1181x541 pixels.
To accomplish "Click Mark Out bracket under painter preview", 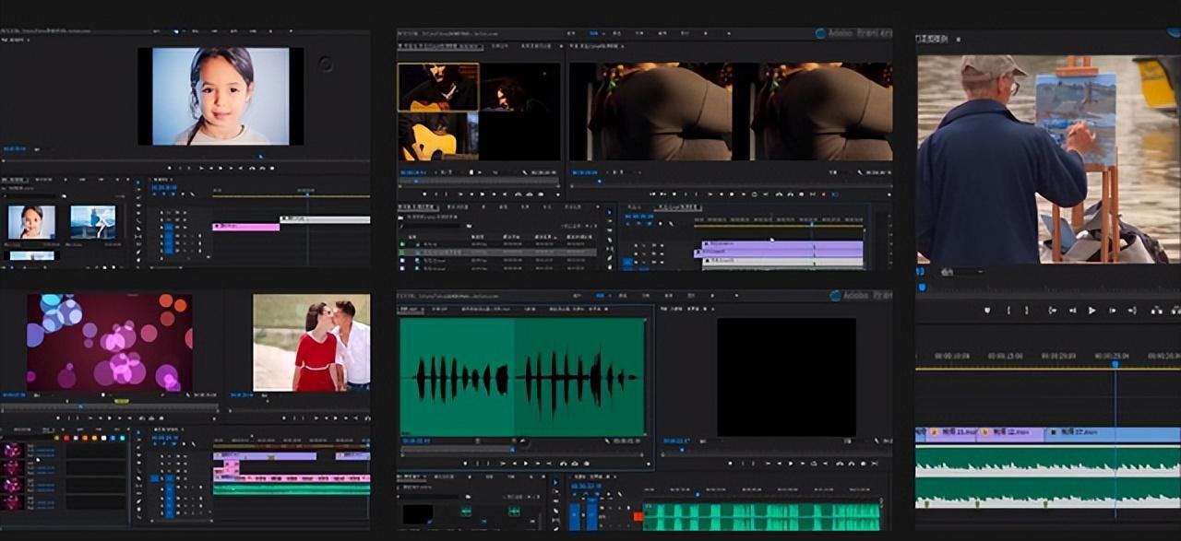I will tap(1029, 311).
